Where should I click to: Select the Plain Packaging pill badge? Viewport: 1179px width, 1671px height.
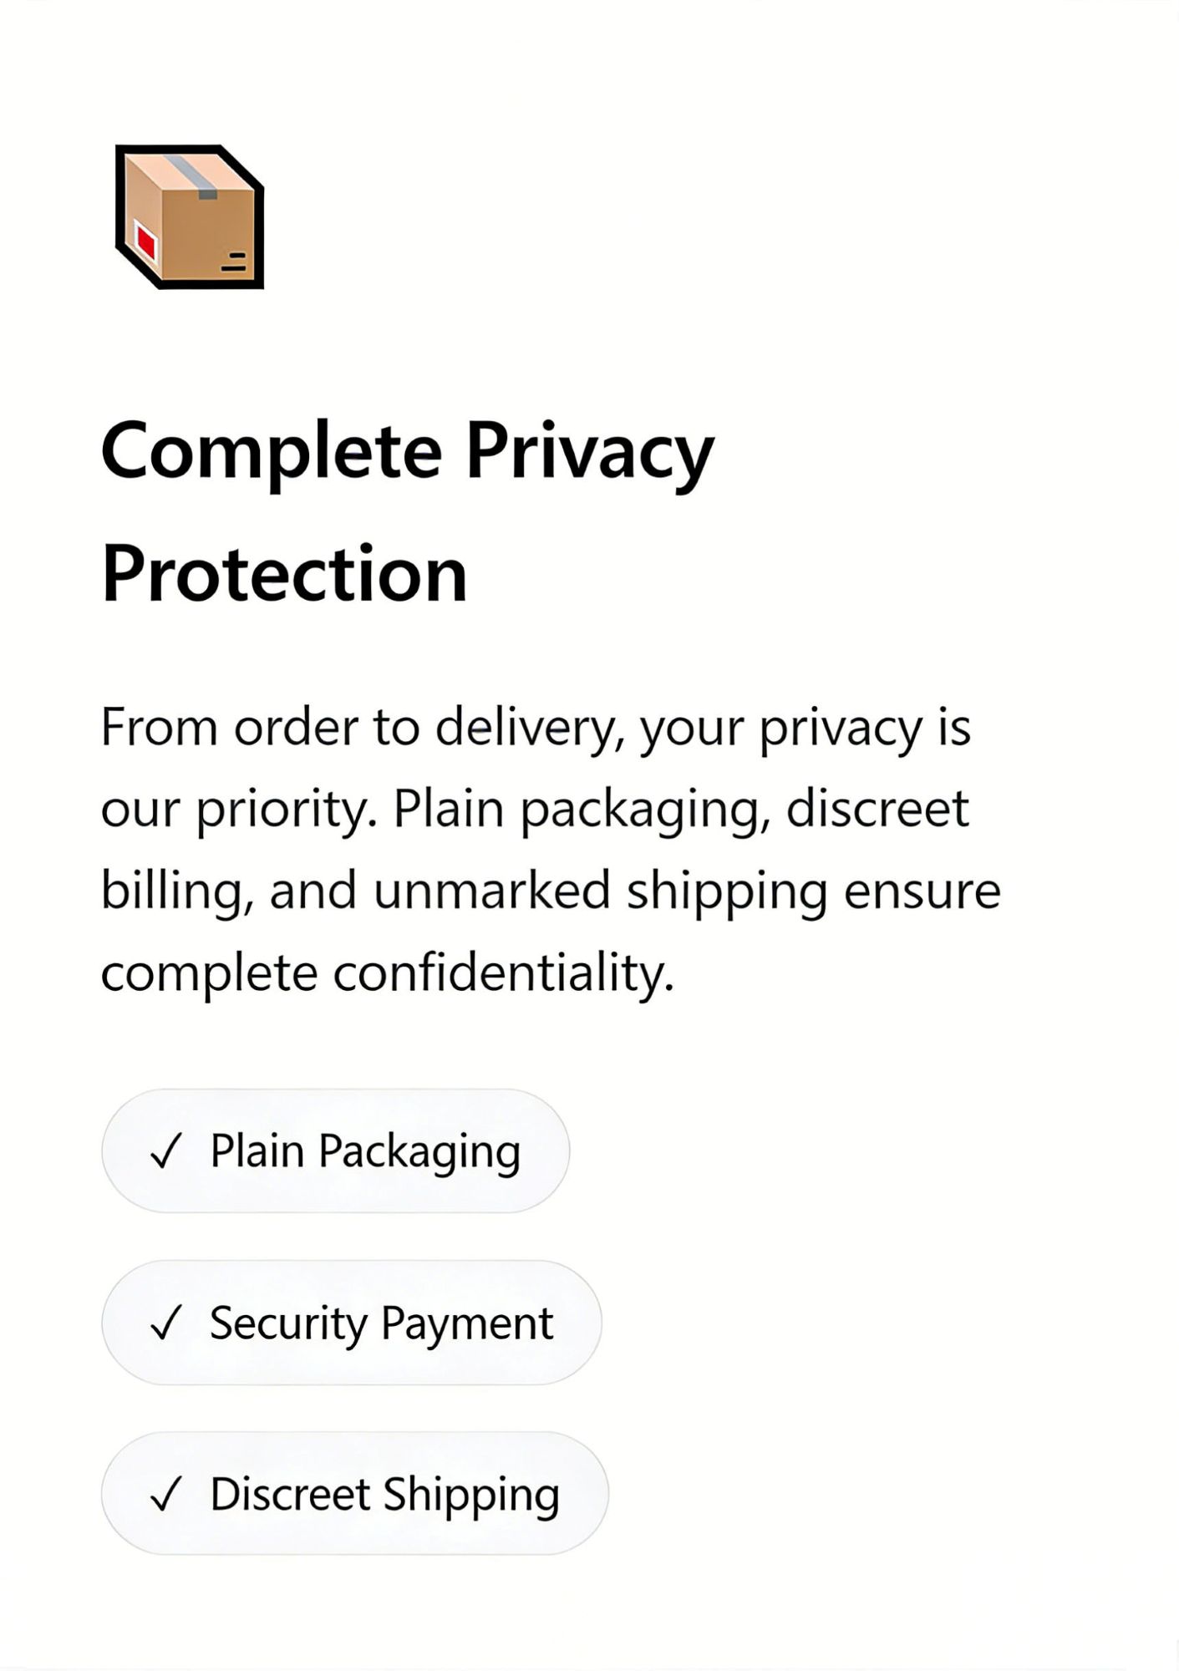[x=335, y=1150]
